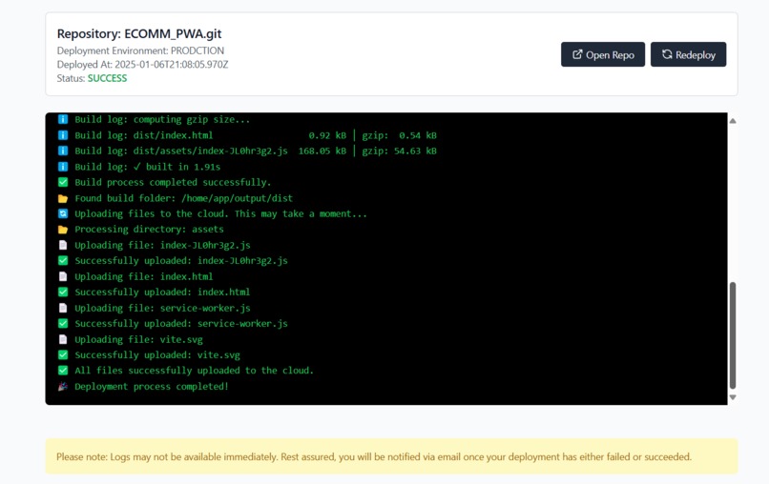Click 'Deployment process completed!' line
This screenshot has height=484, width=769.
click(152, 387)
